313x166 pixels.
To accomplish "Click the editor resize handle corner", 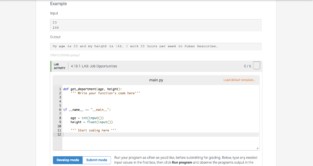I will coord(257,148).
